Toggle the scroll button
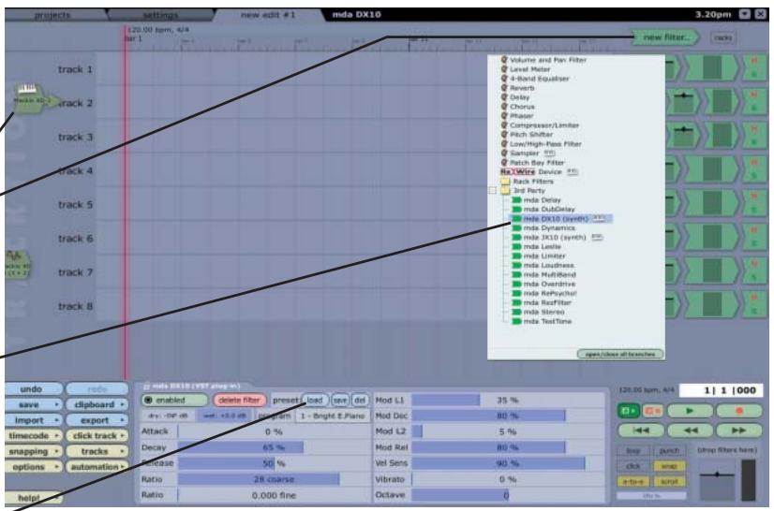 [x=669, y=481]
